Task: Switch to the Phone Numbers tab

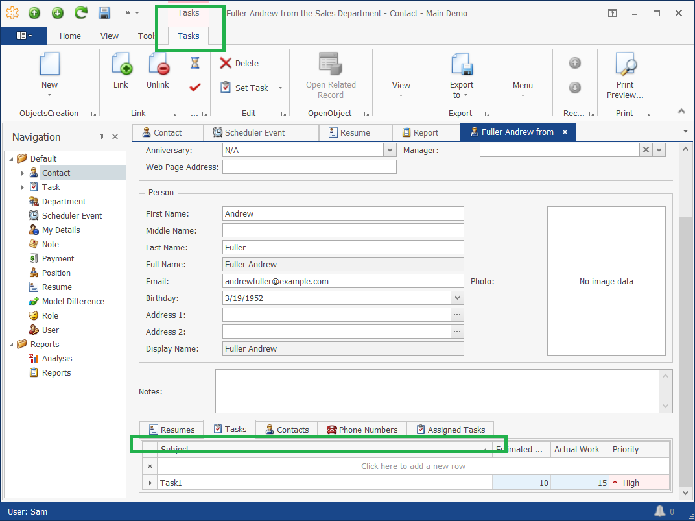Action: pyautogui.click(x=362, y=429)
